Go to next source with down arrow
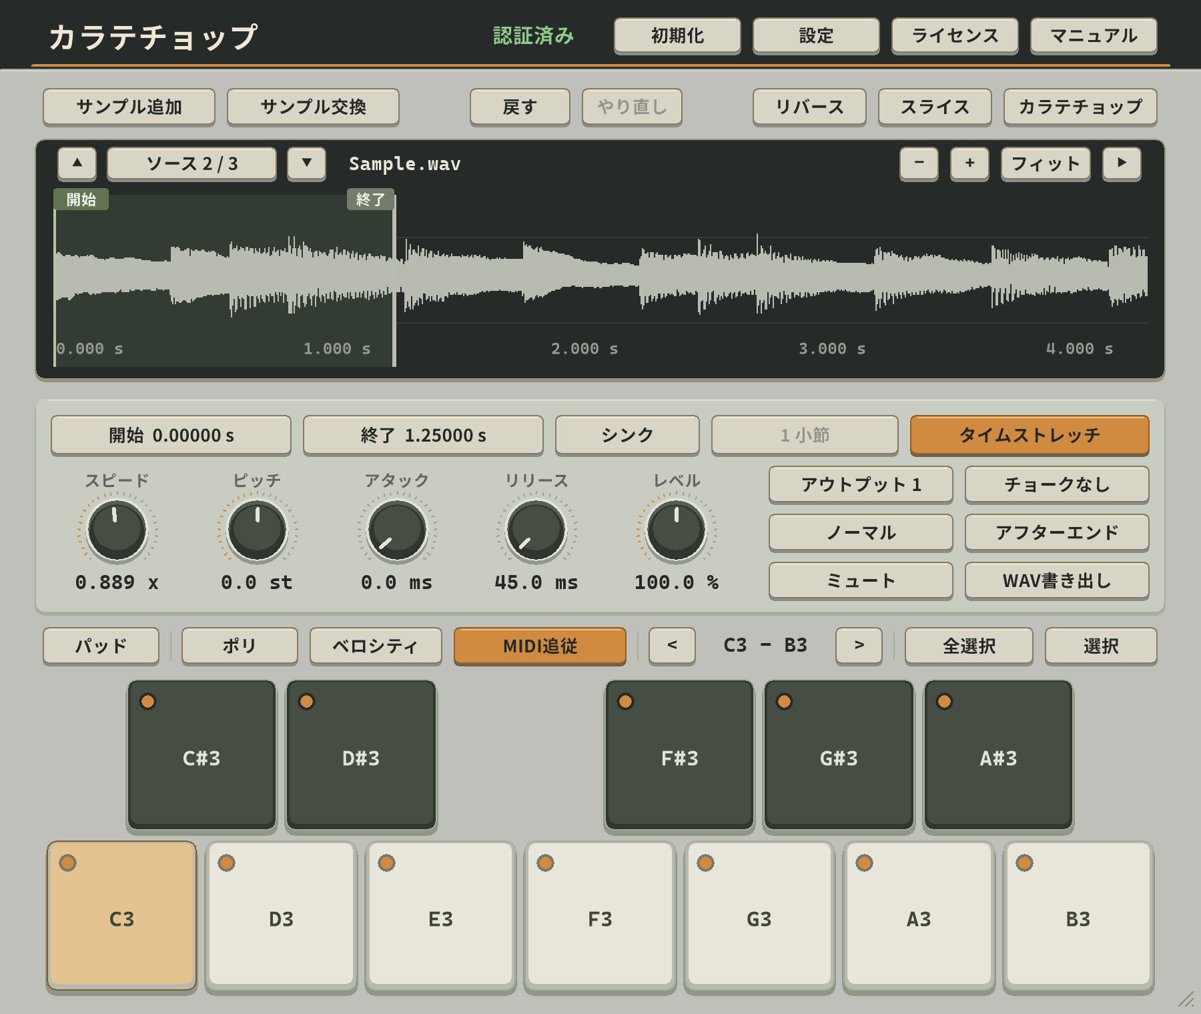This screenshot has height=1014, width=1201. point(307,163)
